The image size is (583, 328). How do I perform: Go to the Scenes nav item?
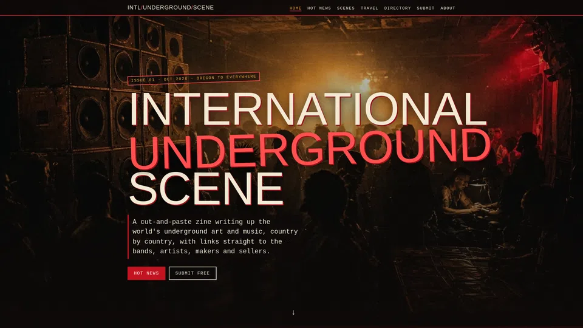tap(346, 8)
